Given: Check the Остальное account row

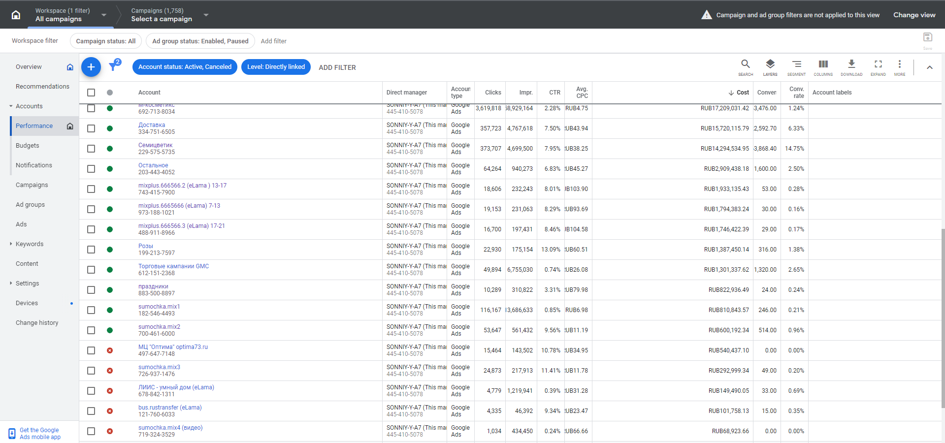Looking at the screenshot, I should [x=91, y=169].
